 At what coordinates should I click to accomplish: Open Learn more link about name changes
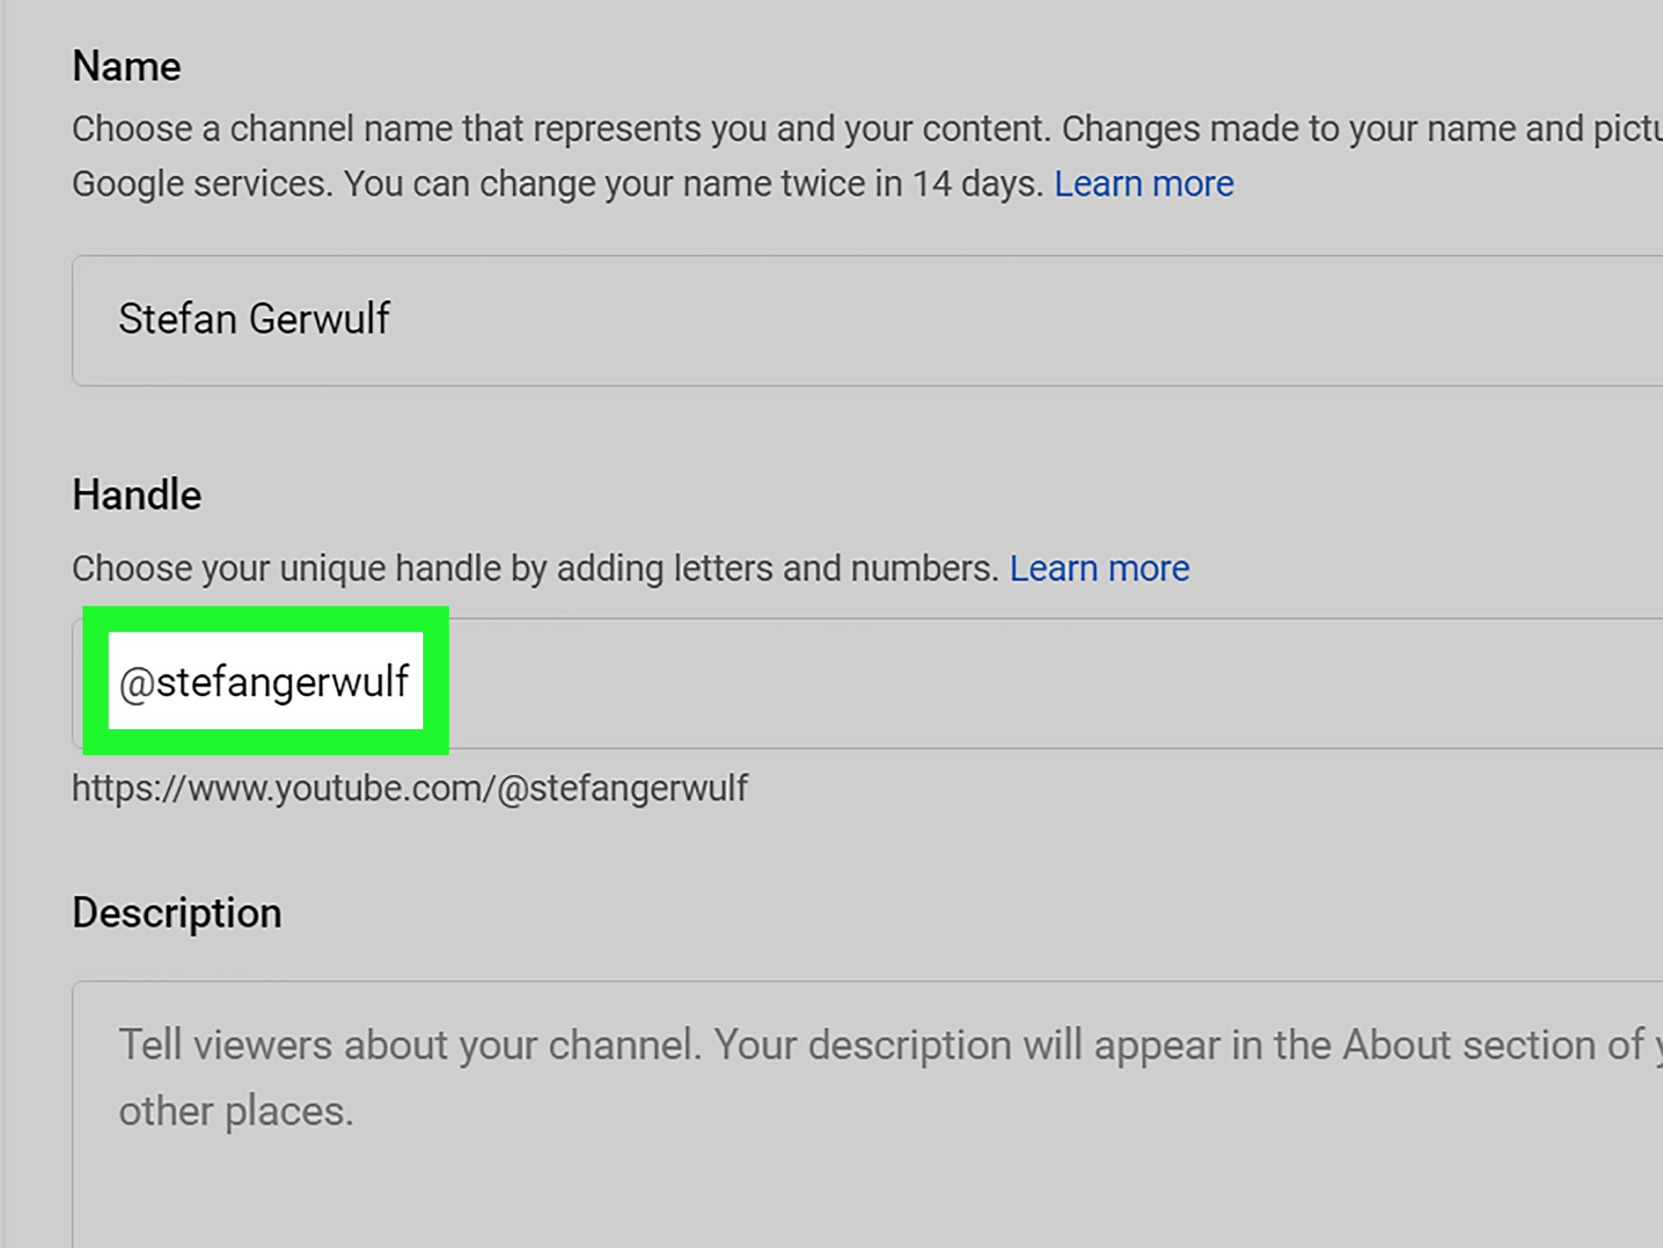1143,184
